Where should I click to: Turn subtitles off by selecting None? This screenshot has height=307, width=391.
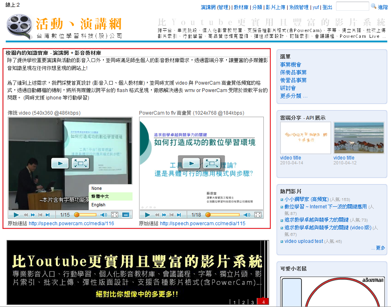97,188
